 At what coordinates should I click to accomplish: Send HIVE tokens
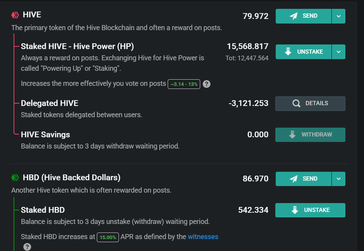click(x=303, y=16)
